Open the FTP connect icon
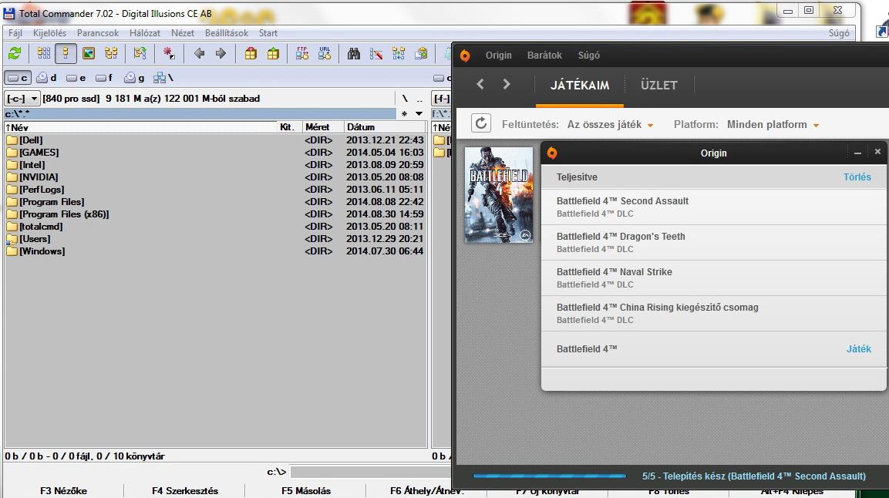The height and width of the screenshot is (498, 889). click(x=302, y=53)
